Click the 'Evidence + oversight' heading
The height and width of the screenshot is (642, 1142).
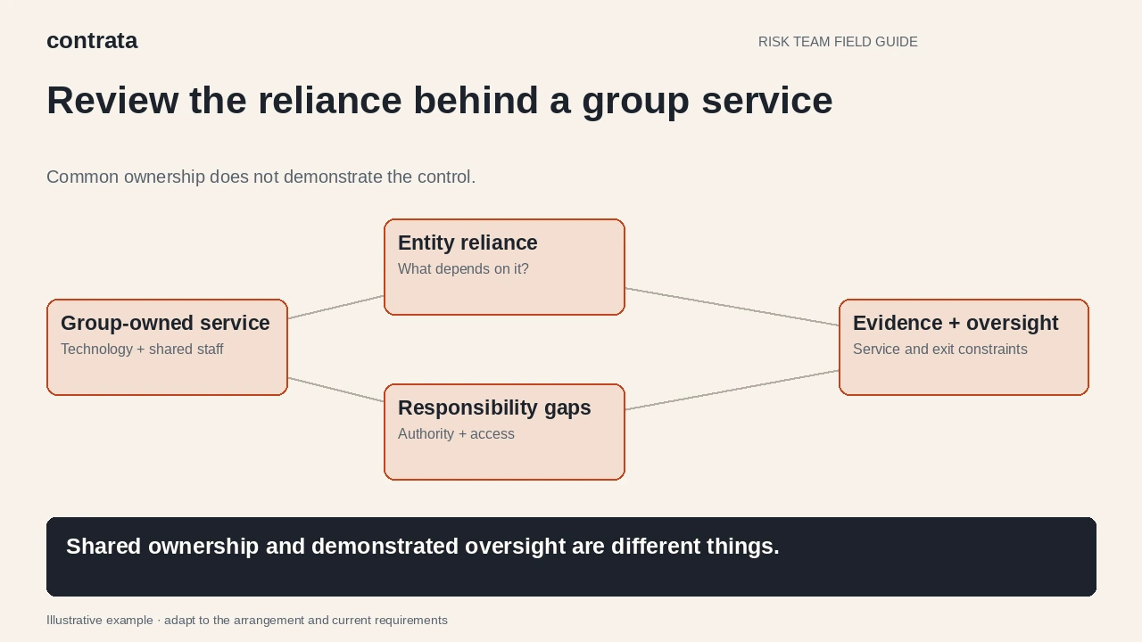tap(956, 323)
